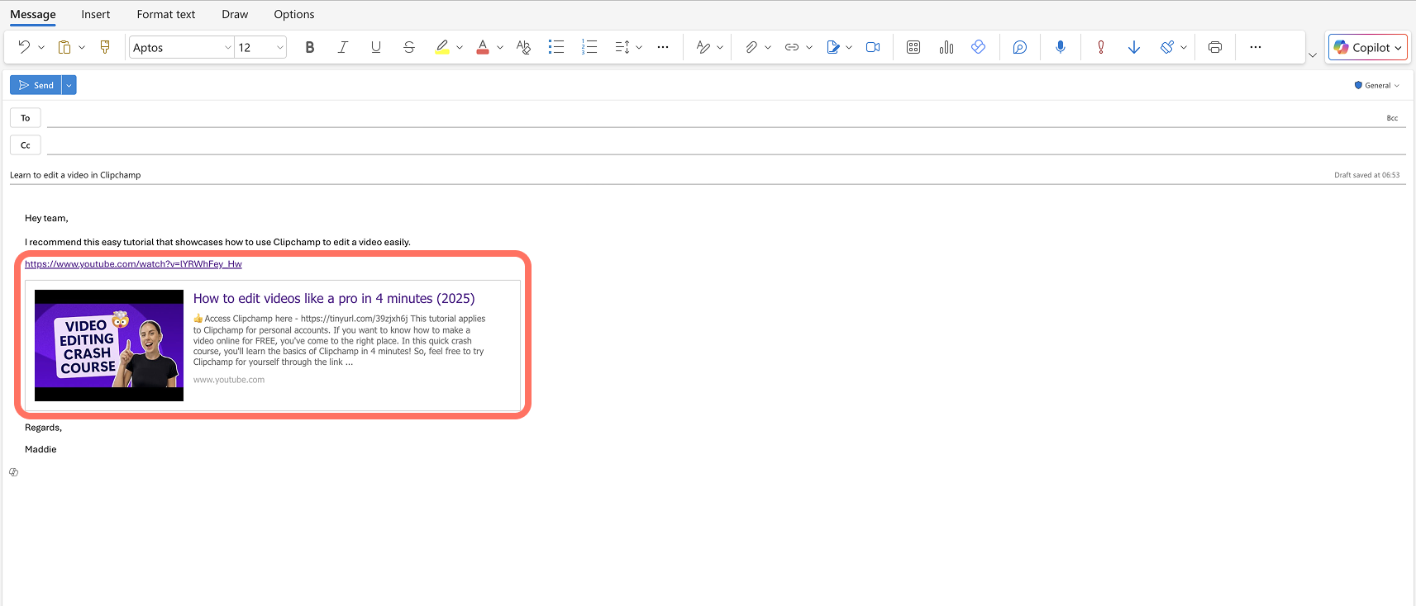Click the Paste clipboard icon
The height and width of the screenshot is (606, 1416).
[x=64, y=47]
